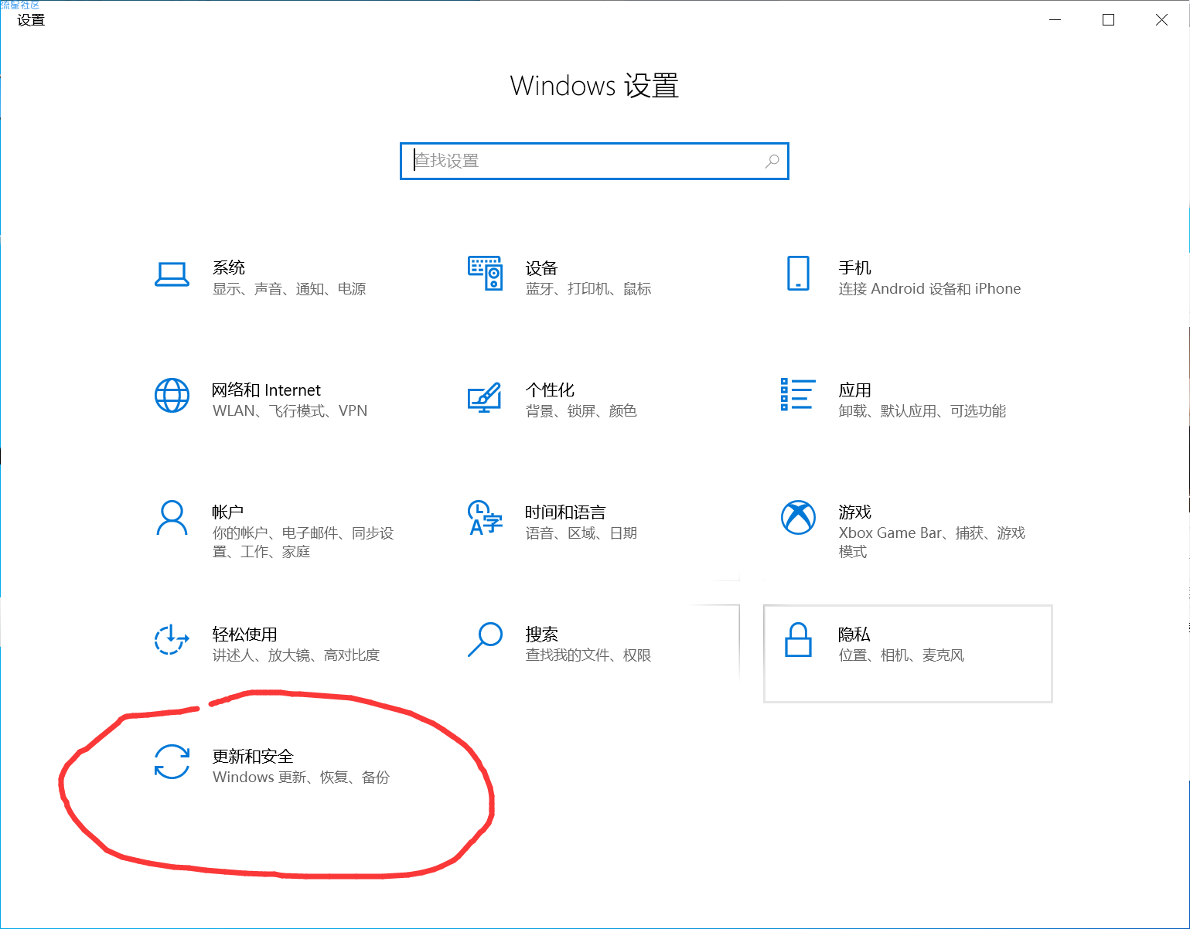Click text 背景、锁屏、颜色
This screenshot has height=929, width=1190.
pos(581,411)
